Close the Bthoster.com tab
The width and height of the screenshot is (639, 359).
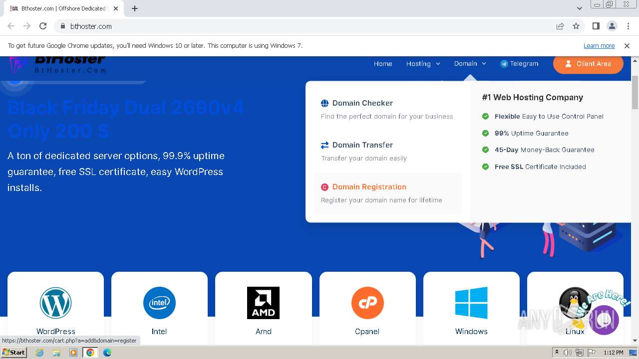click(x=115, y=8)
